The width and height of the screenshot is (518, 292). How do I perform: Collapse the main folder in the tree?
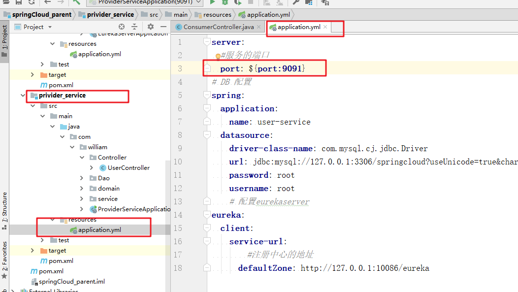click(x=42, y=116)
